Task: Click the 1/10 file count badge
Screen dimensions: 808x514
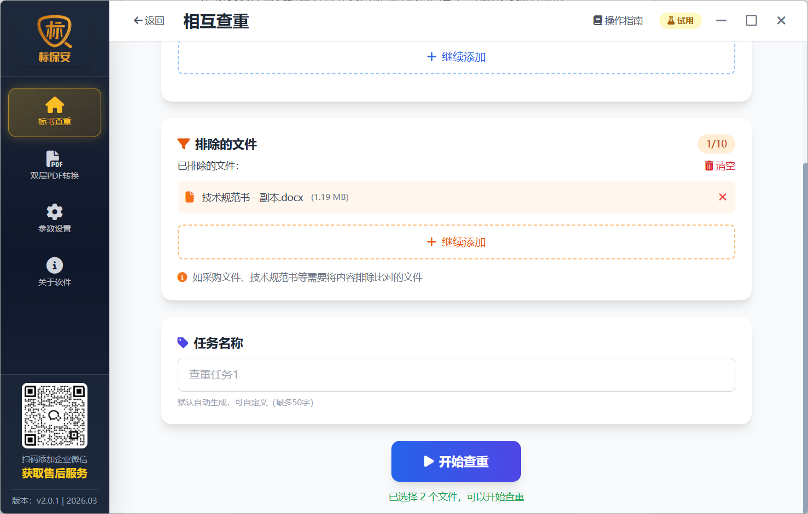Action: pos(717,144)
